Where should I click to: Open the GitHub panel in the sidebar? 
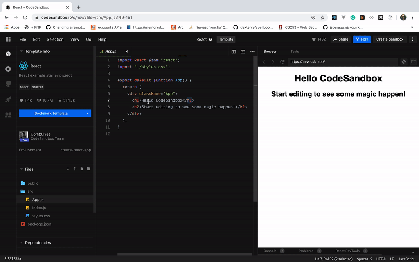(8, 84)
